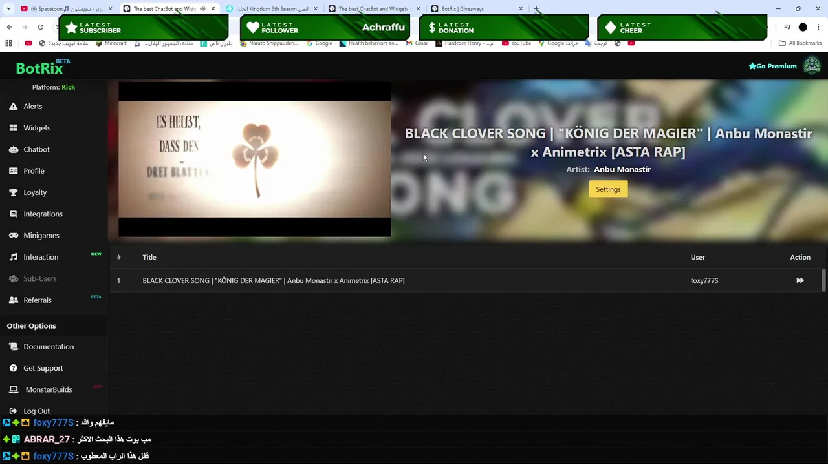Click the Log Out icon

click(13, 411)
